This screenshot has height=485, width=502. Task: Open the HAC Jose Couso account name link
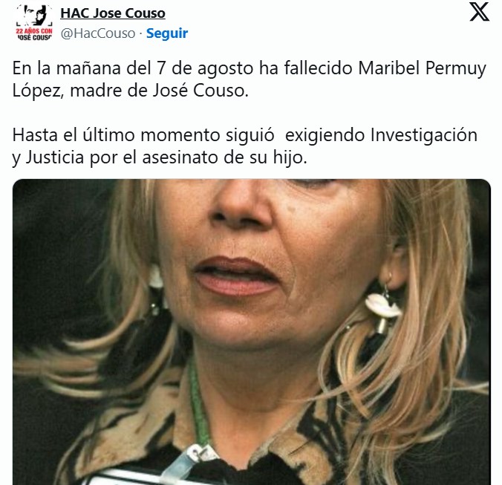pyautogui.click(x=113, y=13)
